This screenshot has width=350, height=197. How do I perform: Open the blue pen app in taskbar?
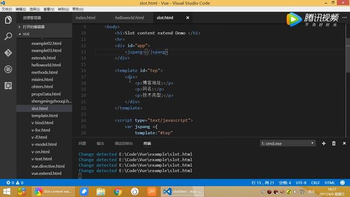84,192
